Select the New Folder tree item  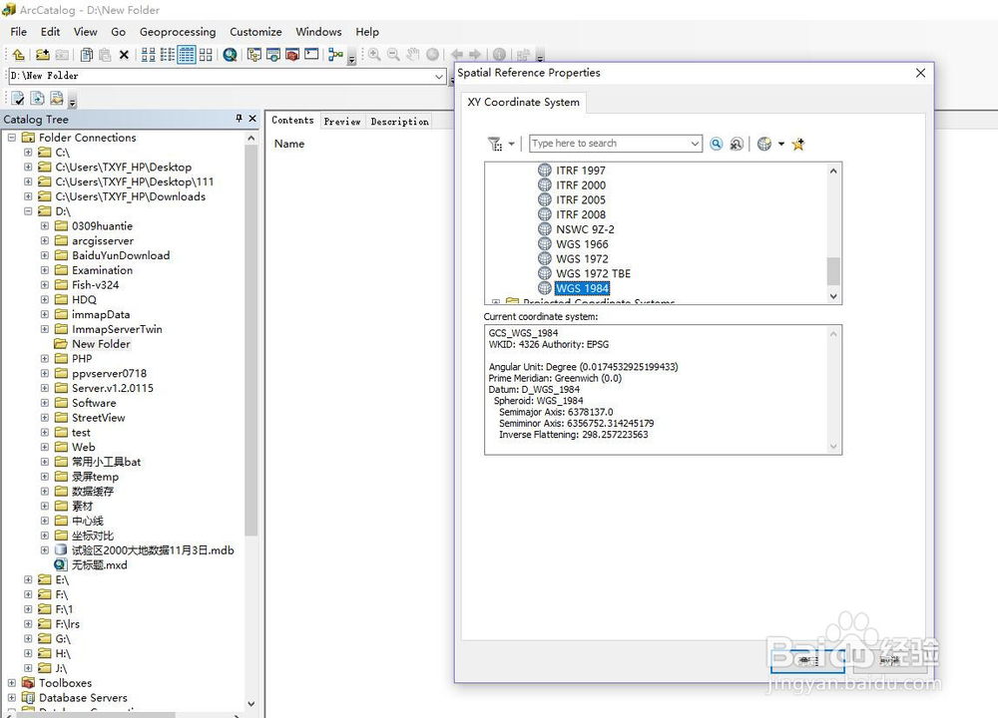click(101, 343)
